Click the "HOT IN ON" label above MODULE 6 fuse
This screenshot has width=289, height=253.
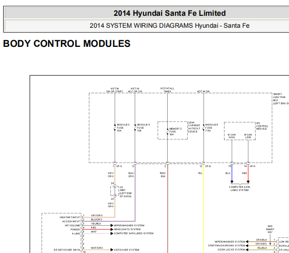[x=203, y=91]
